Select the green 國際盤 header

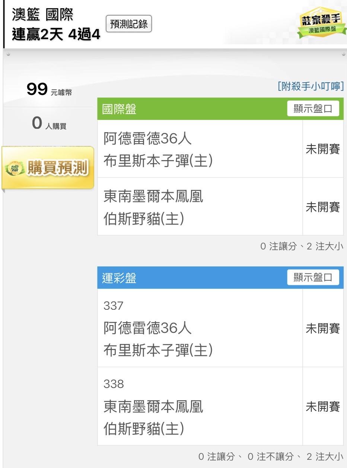[x=186, y=109]
